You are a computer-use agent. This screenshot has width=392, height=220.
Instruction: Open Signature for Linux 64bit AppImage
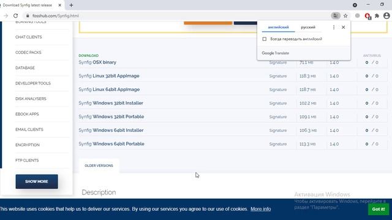[278, 90]
